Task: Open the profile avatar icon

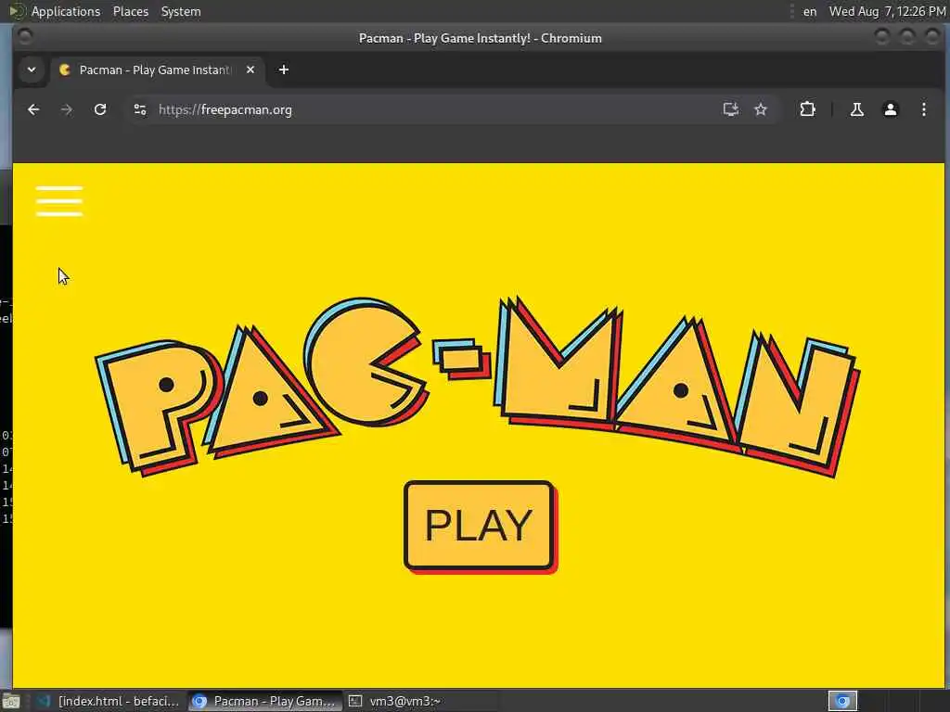Action: coord(890,109)
